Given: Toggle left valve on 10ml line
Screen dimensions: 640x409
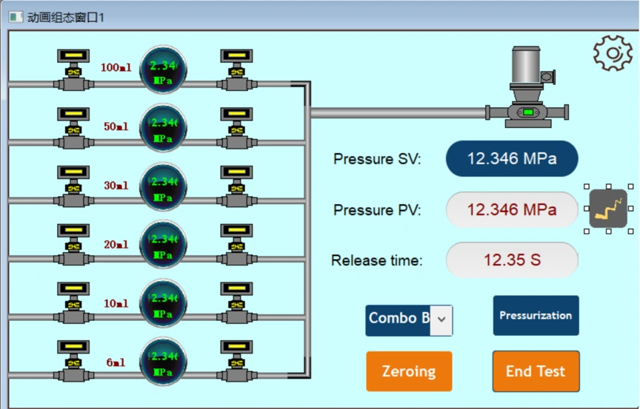Looking at the screenshot, I should 73,303.
